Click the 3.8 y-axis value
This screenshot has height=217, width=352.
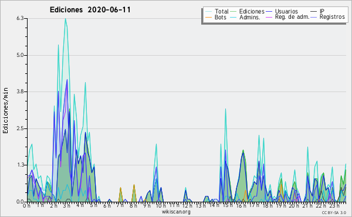tap(20, 91)
